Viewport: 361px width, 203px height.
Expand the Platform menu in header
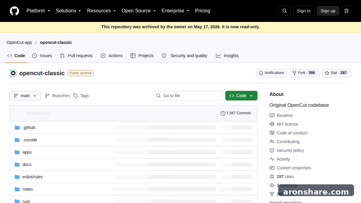coord(38,11)
